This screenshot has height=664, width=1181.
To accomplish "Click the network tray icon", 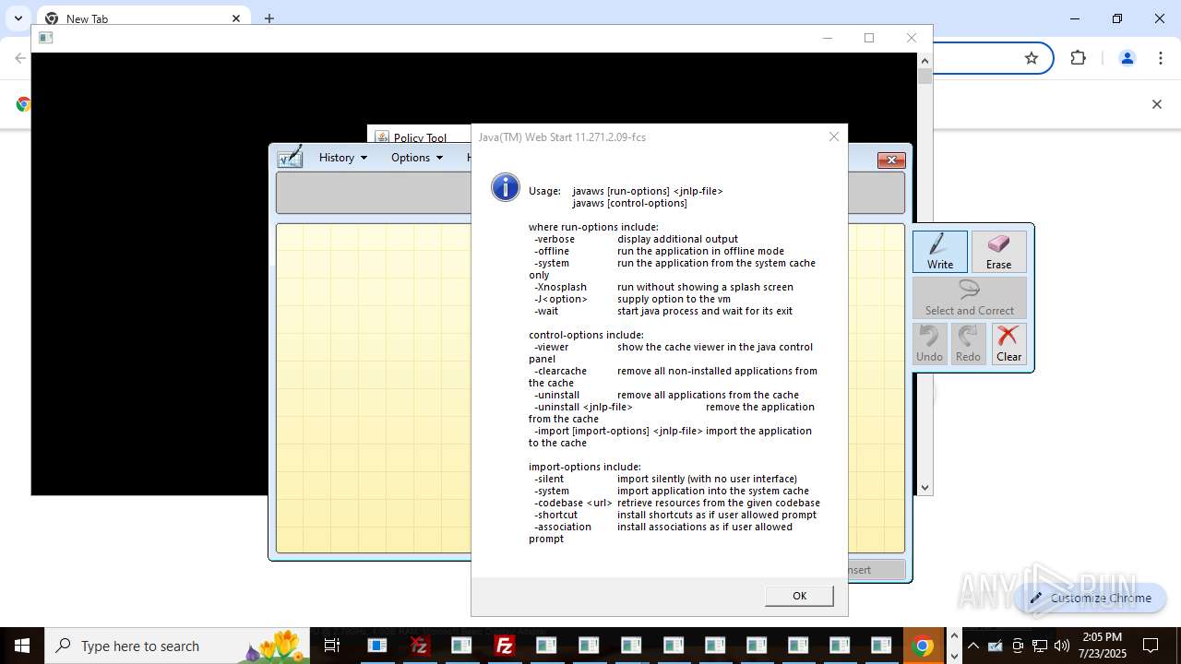I will (1040, 646).
